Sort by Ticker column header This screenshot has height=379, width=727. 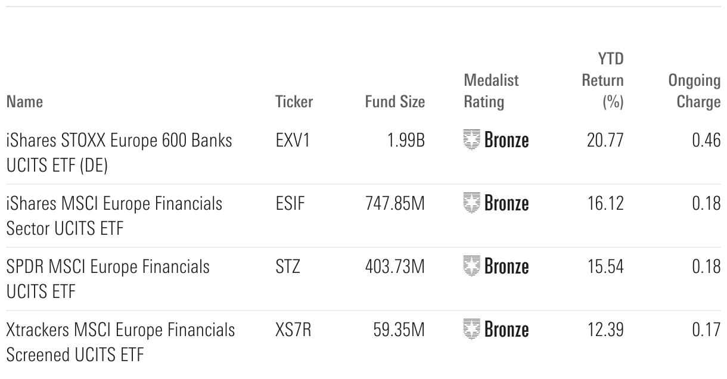(294, 102)
